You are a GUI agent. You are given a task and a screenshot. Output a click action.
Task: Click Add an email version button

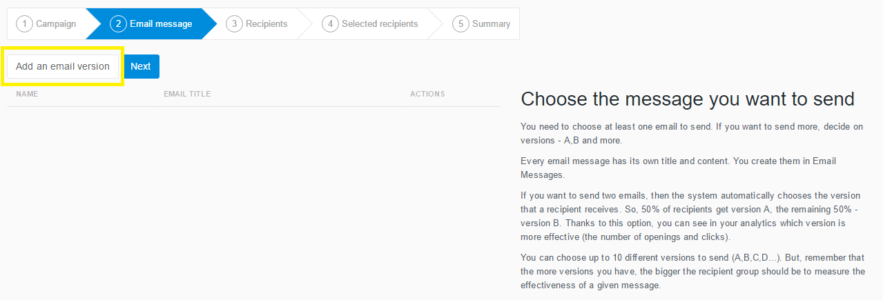pos(63,66)
